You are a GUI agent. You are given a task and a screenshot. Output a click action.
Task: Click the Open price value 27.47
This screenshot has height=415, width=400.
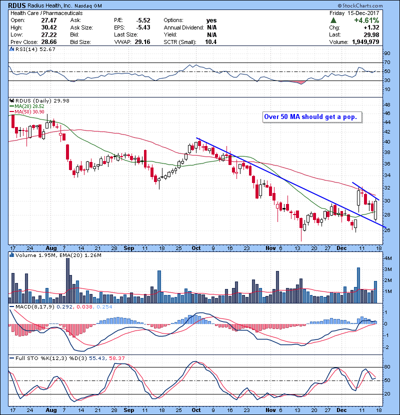[x=49, y=20]
